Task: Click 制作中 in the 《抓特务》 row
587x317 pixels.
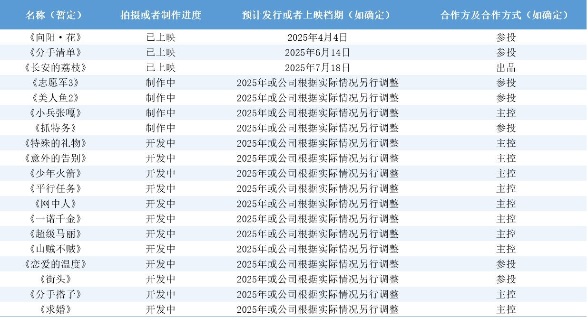Action: pos(161,128)
